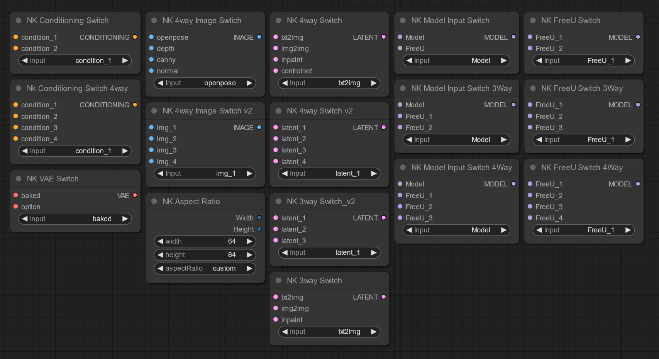This screenshot has height=359, width=659.
Task: Click IMAGE output port of NK 4way Image Swtich
Action: [x=259, y=37]
